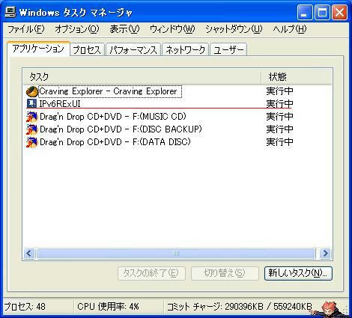Switch to the ネットワーク tab
The image size is (352, 318).
point(185,49)
